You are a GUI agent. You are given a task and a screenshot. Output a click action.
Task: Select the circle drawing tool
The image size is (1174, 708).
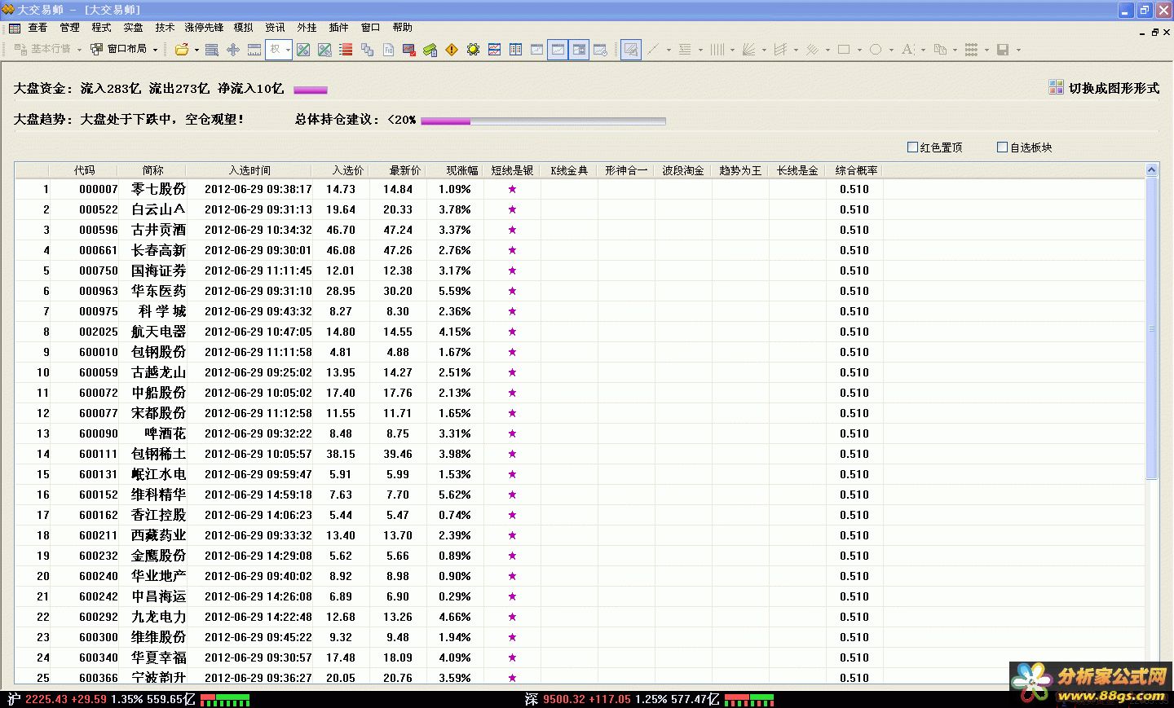coord(876,50)
